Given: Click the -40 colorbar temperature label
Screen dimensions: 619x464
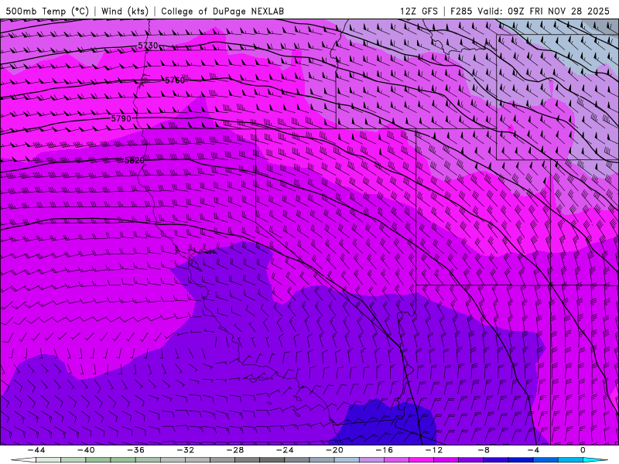Looking at the screenshot, I should 86,450.
